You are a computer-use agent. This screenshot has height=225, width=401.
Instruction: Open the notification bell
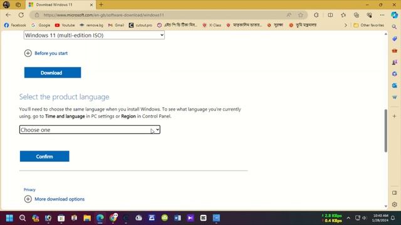tap(393, 218)
